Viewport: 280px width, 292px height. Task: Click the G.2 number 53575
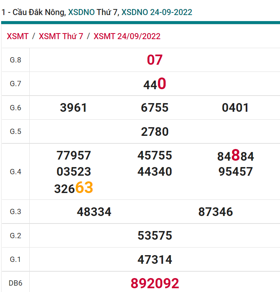(x=155, y=236)
